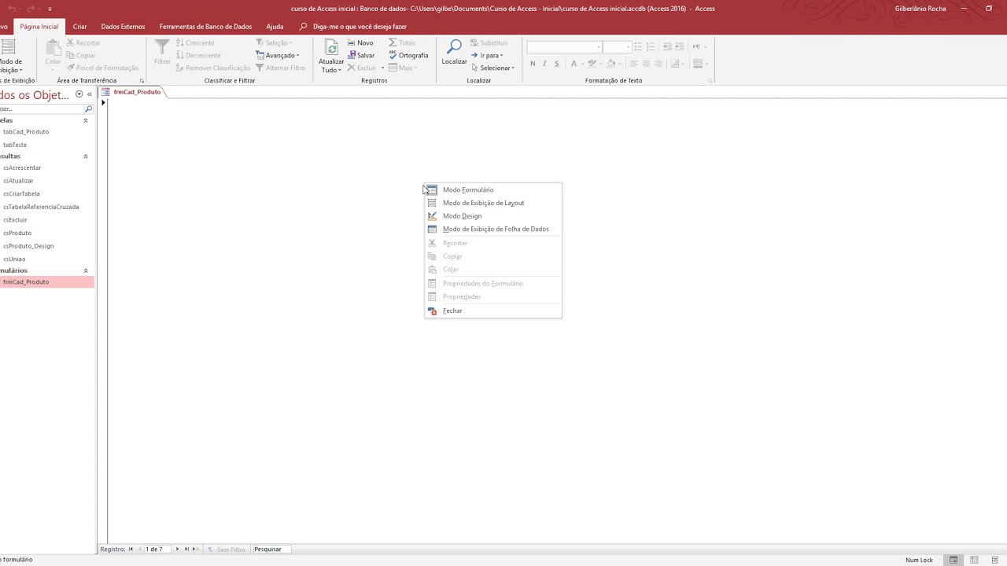Collapse the Formulários group

[86, 270]
